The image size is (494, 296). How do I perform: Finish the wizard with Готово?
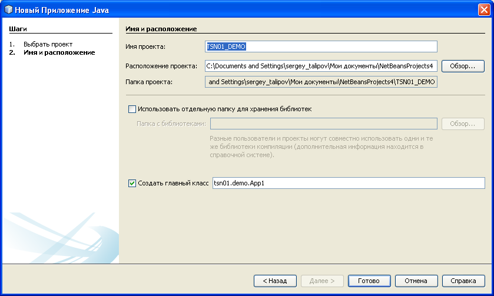pyautogui.click(x=369, y=281)
